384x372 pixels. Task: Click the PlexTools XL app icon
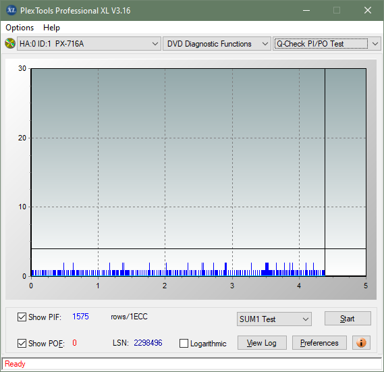[x=11, y=10]
